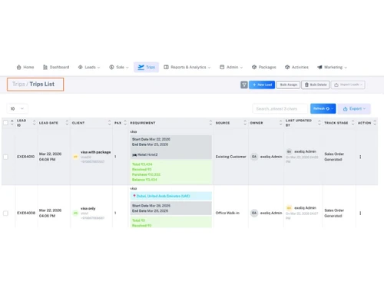Sort by Track Stage column
The height and width of the screenshot is (288, 384).
(353, 123)
